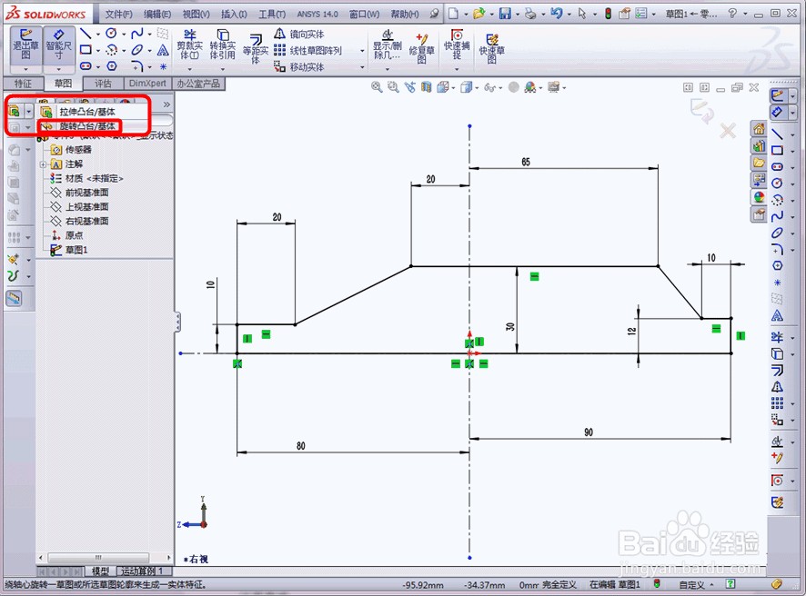Click the Print icon in title toolbar
806x596 pixels.
tap(530, 14)
